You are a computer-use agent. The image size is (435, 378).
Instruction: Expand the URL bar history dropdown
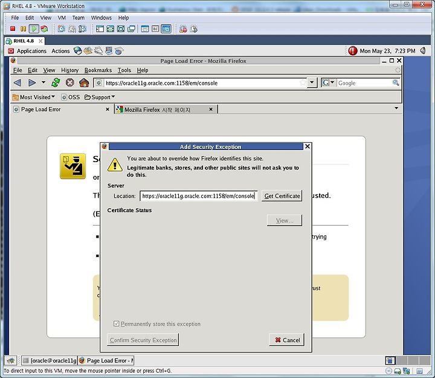(x=312, y=83)
